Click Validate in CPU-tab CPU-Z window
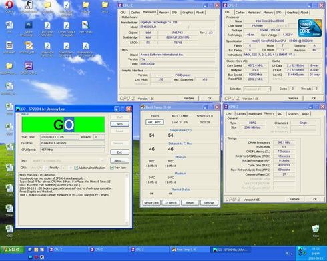The width and height of the screenshot is (327, 261). pos(293,98)
